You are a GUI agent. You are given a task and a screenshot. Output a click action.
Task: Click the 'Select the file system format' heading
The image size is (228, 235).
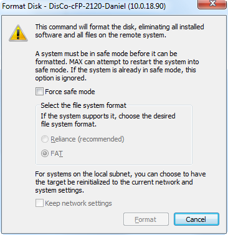(83, 105)
